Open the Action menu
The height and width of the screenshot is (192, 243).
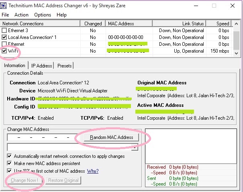21,15
